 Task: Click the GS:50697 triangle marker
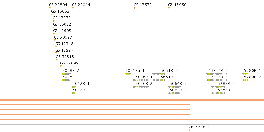pyautogui.click(x=55, y=40)
